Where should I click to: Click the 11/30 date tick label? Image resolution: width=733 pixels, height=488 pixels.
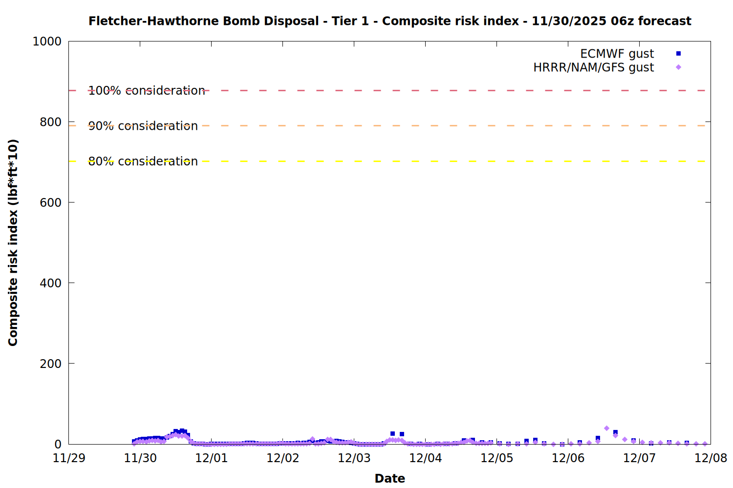[x=140, y=458]
